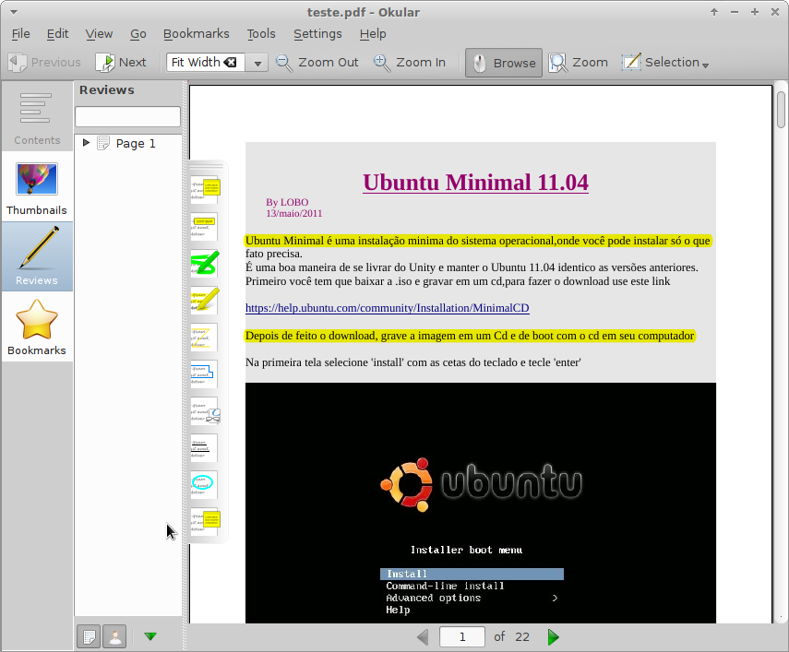Switch to the Thumbnails sidebar panel
This screenshot has width=789, height=652.
37,187
